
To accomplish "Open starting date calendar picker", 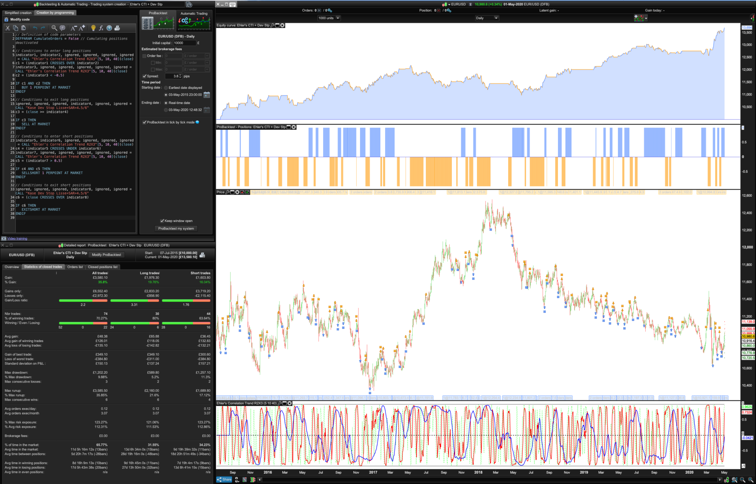I will tap(207, 95).
